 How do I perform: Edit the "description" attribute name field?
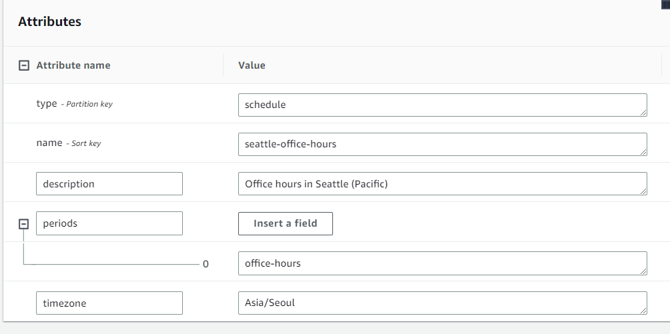tap(109, 184)
